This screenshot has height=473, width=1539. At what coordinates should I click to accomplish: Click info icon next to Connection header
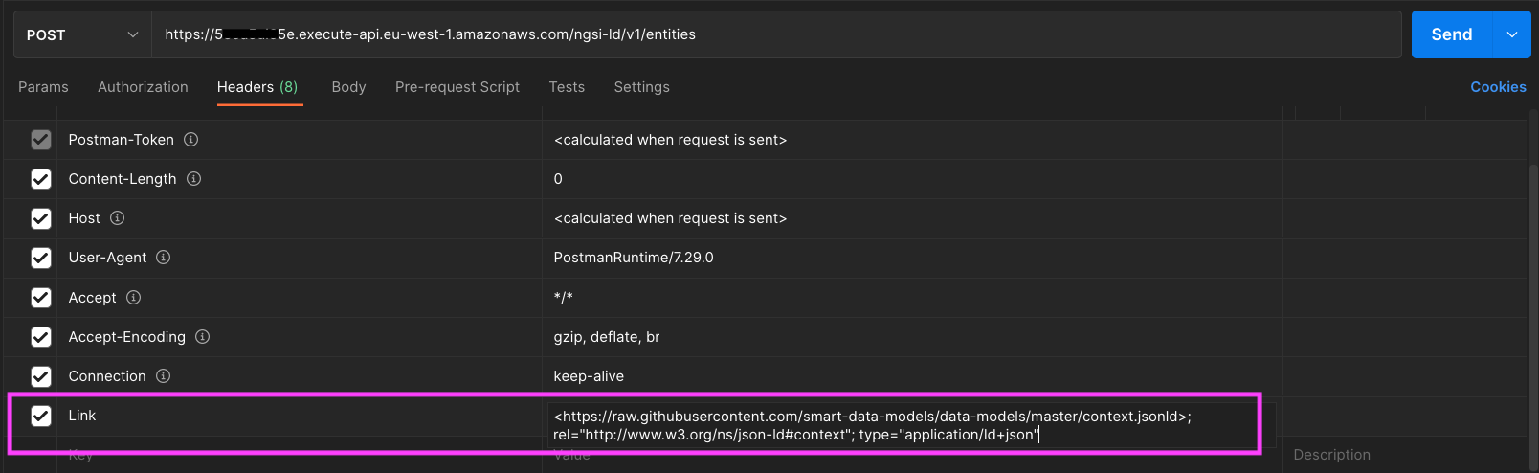point(164,376)
